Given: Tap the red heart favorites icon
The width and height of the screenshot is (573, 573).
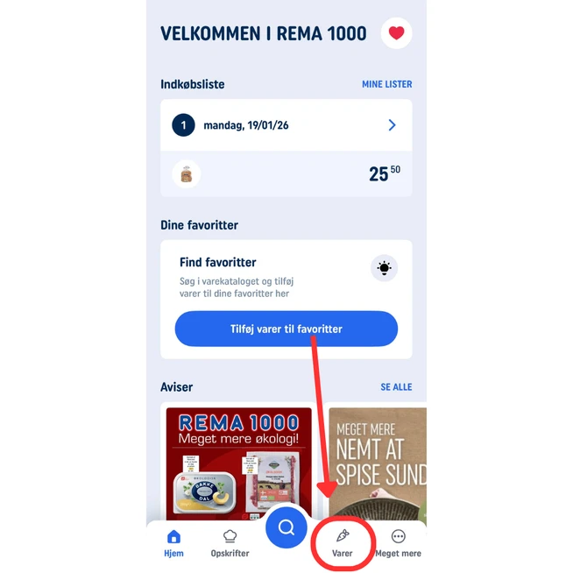Looking at the screenshot, I should coord(397,33).
